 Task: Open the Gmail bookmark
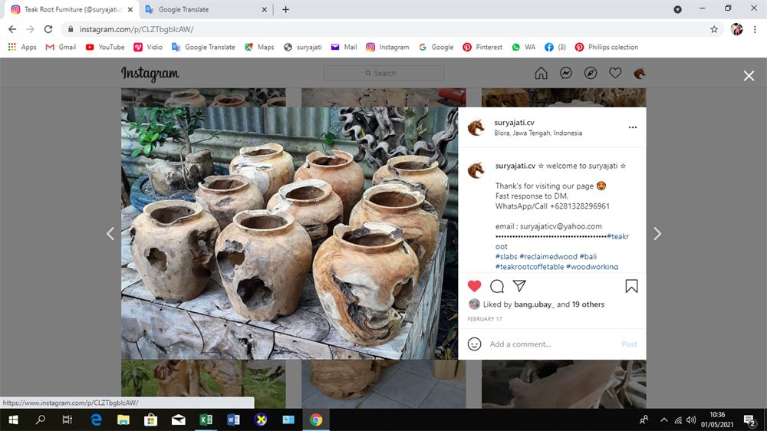pos(61,47)
